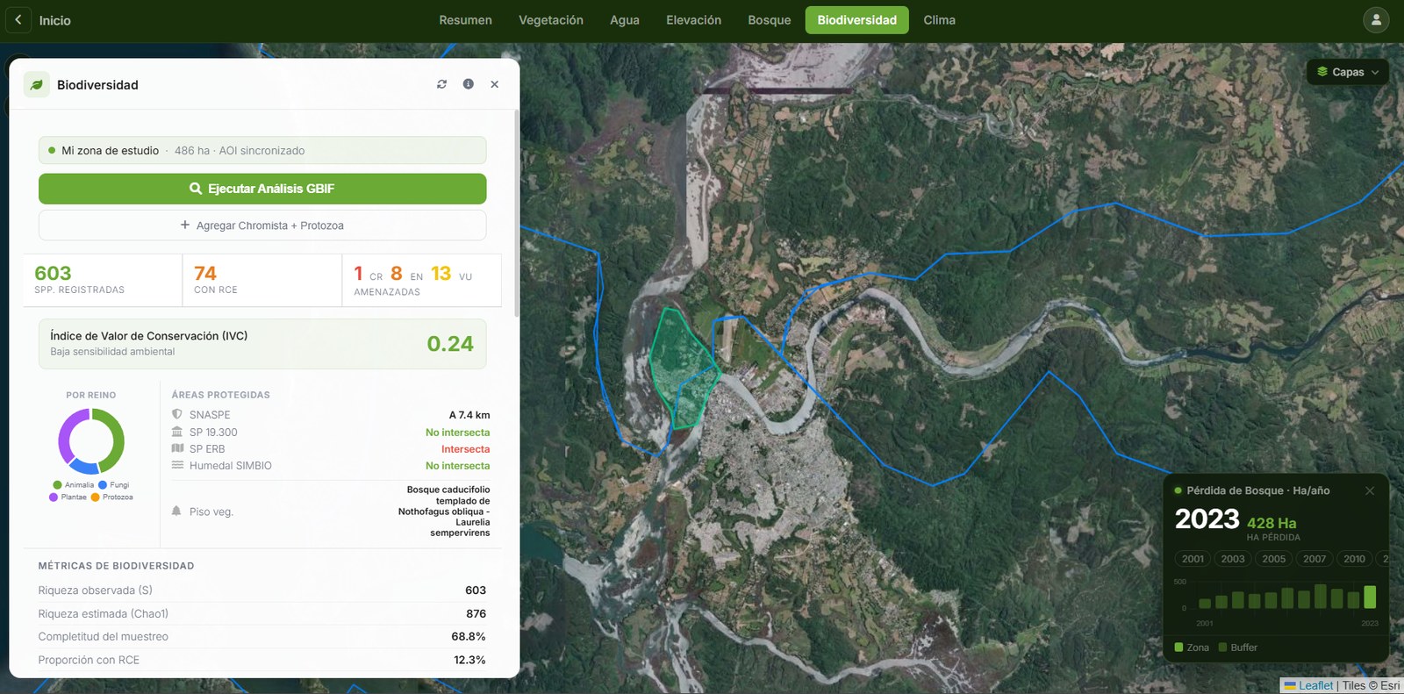
Task: Close the Pérdida de Bosque widget
Action: [1370, 490]
